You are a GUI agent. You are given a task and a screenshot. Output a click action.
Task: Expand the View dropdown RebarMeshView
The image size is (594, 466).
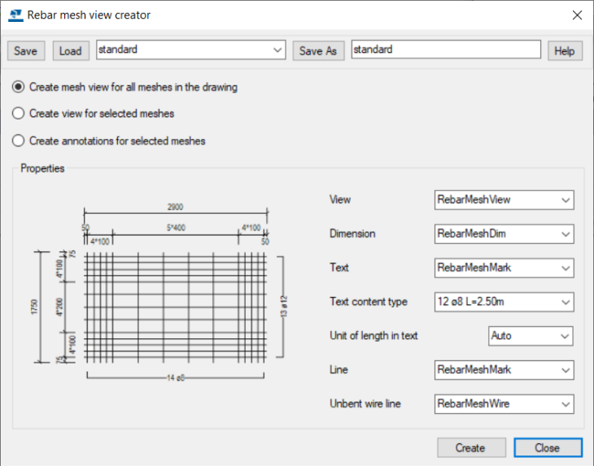click(x=504, y=200)
